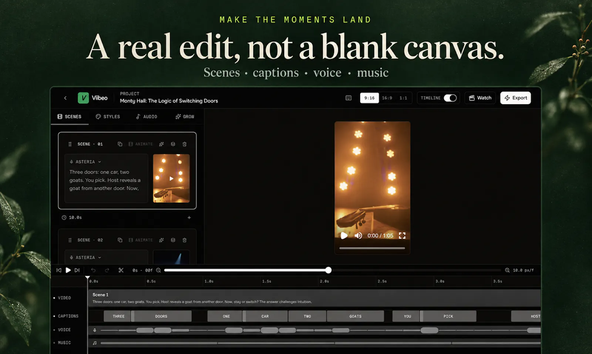This screenshot has height=354, width=592.
Task: Select the 16:9 aspect ratio
Action: (x=387, y=98)
